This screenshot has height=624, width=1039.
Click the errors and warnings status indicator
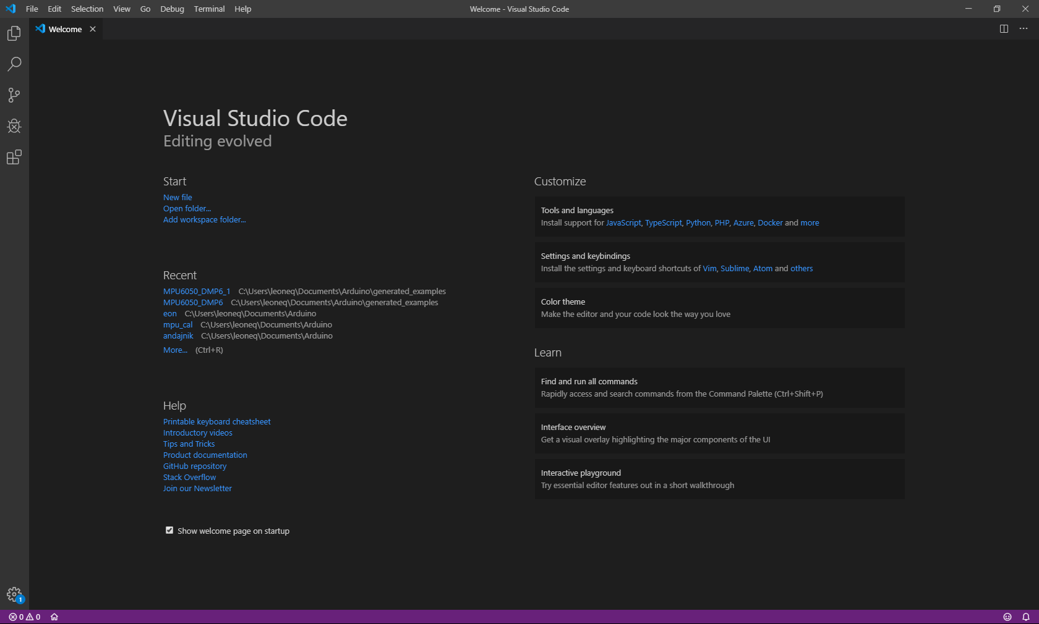25,617
